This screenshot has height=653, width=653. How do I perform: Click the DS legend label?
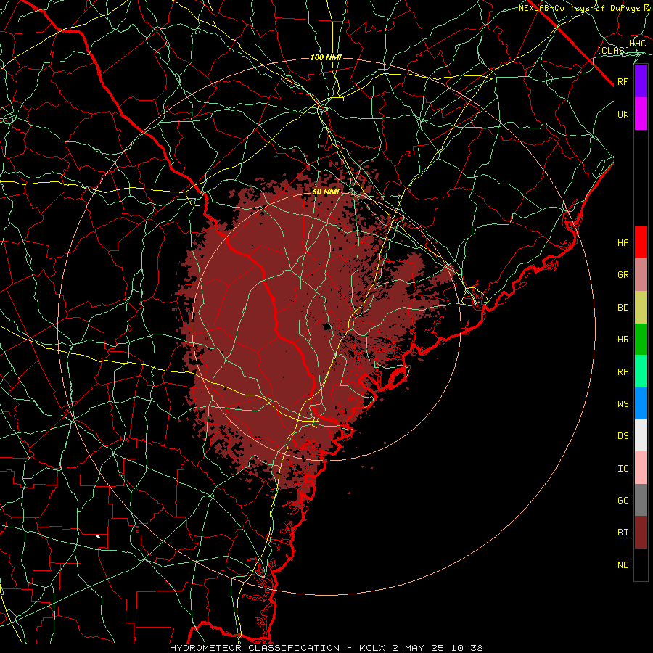(x=623, y=436)
